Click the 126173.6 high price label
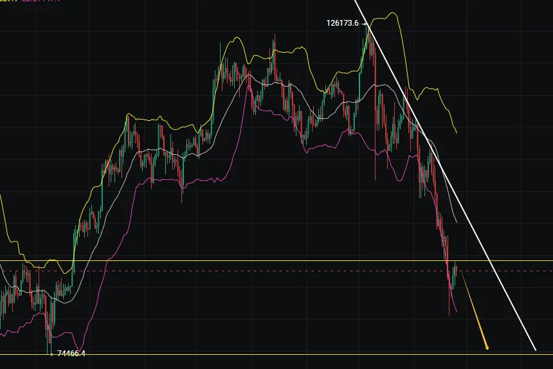The height and width of the screenshot is (369, 553). coord(343,23)
